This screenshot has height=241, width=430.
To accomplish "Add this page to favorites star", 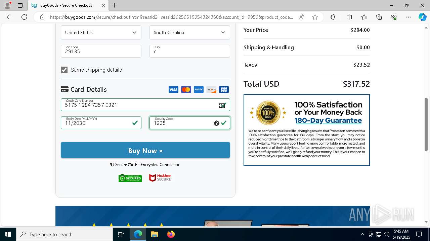I will pos(315,17).
